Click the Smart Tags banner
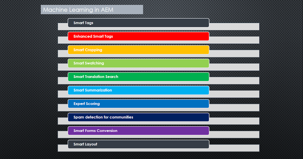This screenshot has width=303, height=159. click(138, 23)
